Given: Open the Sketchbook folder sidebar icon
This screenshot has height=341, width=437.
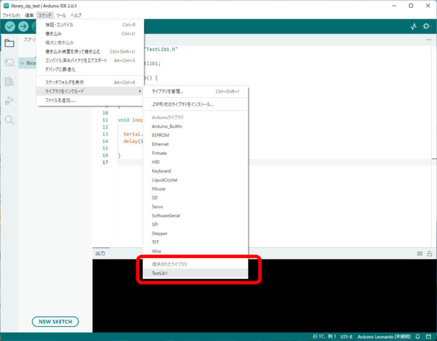Looking at the screenshot, I should (9, 43).
